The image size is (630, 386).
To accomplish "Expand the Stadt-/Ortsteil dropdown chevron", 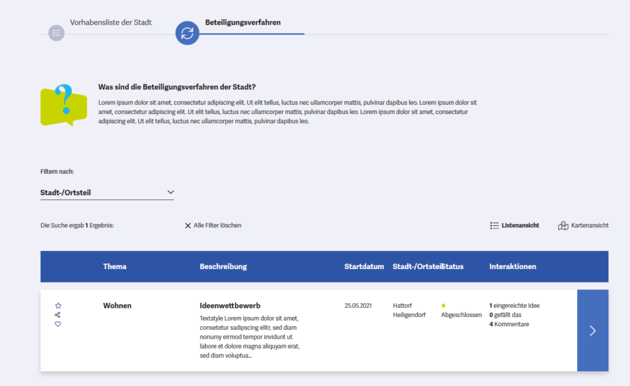I will [x=170, y=192].
